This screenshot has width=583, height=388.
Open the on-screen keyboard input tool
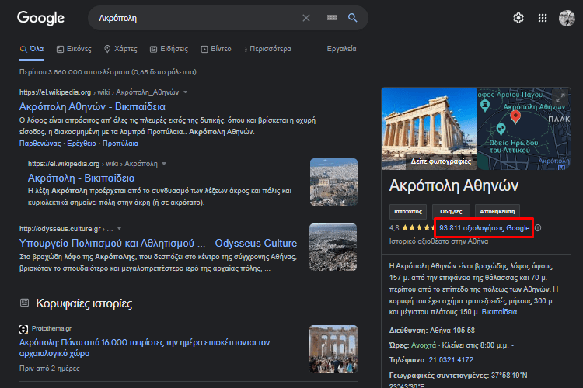click(332, 17)
